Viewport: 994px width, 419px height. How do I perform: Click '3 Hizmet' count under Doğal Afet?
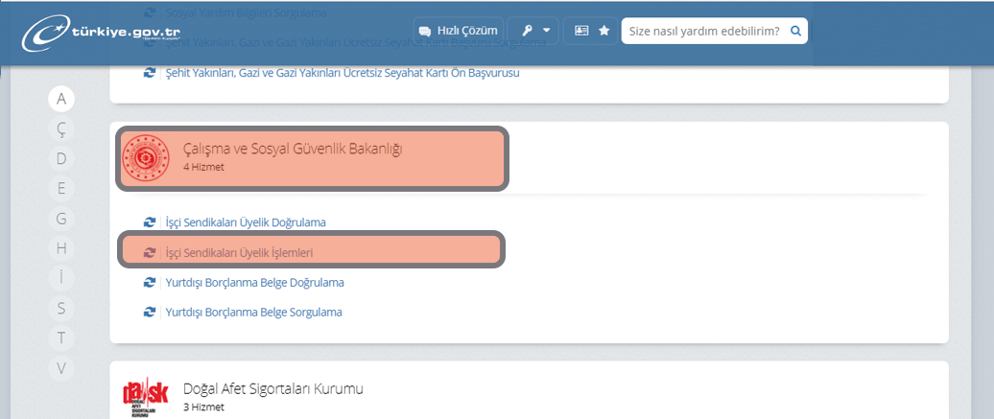tap(203, 407)
